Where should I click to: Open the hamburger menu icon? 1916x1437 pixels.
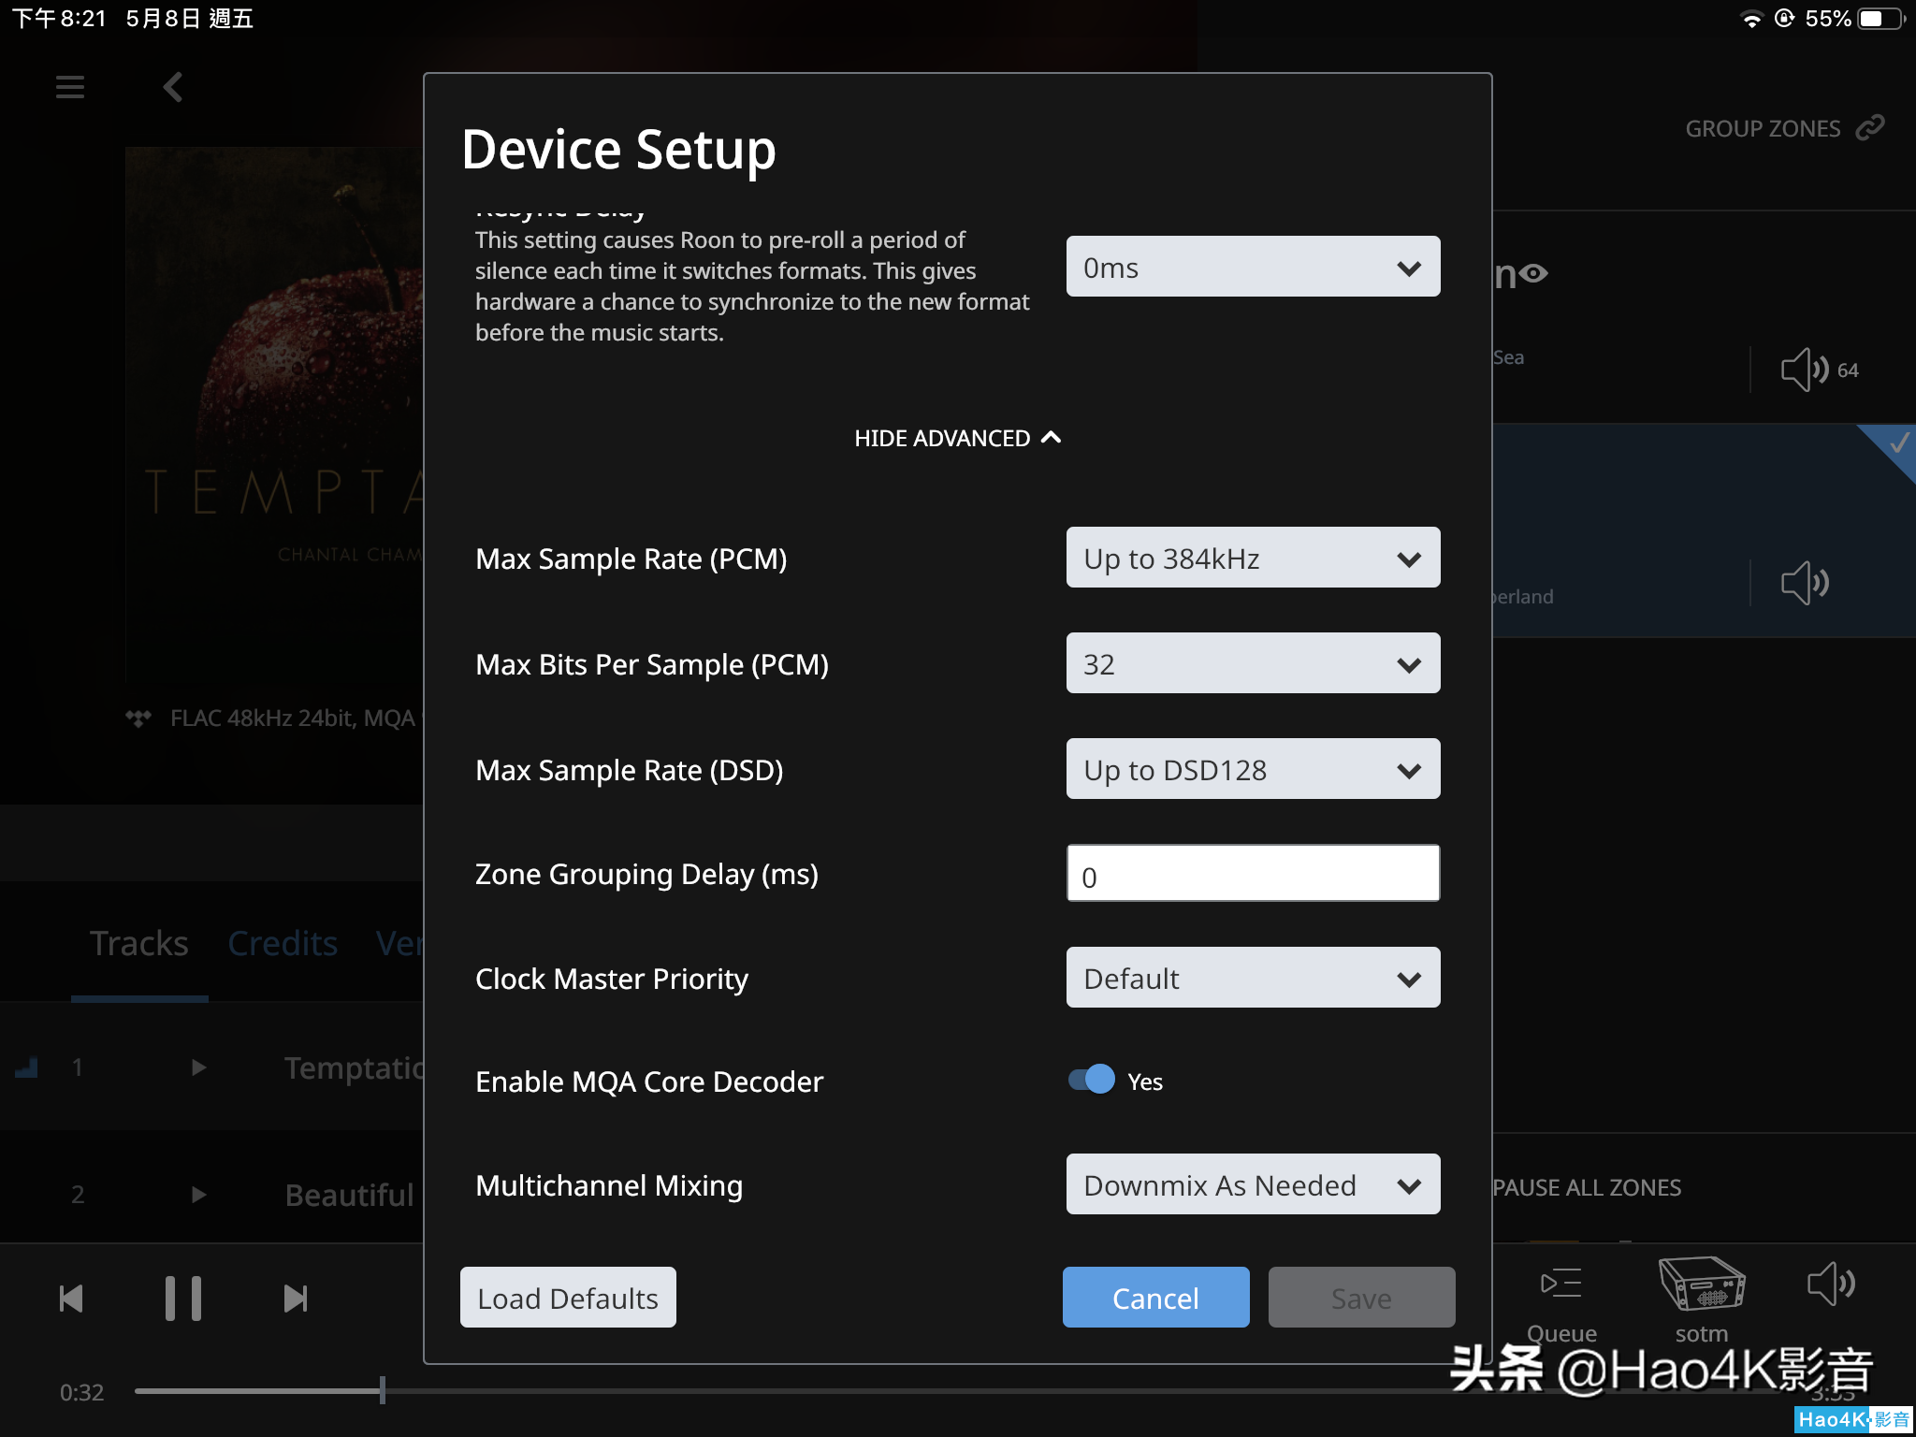click(x=70, y=87)
